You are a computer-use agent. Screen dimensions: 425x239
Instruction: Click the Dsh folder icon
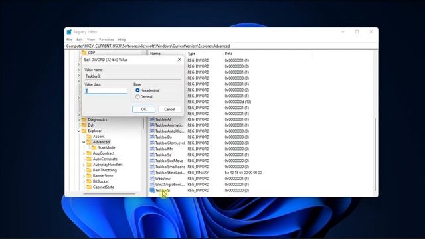pos(84,125)
